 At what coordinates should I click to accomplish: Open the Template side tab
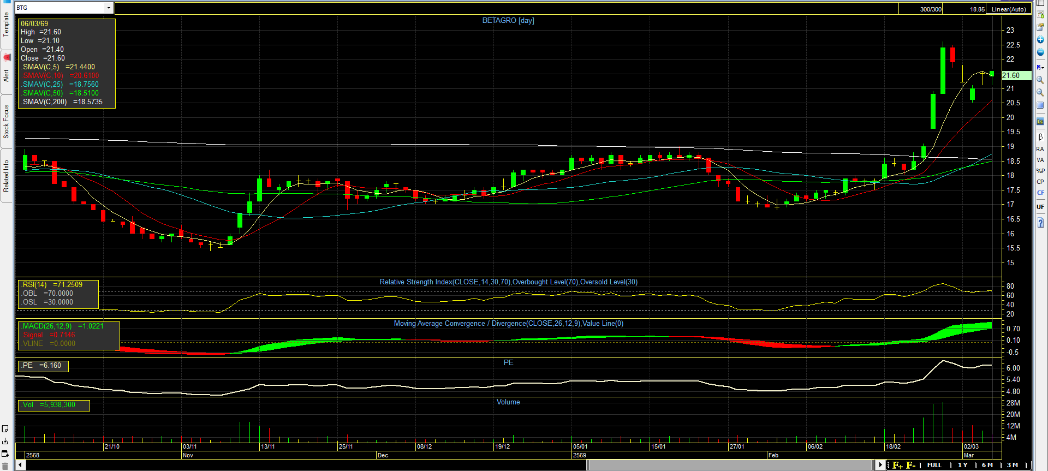[x=7, y=25]
